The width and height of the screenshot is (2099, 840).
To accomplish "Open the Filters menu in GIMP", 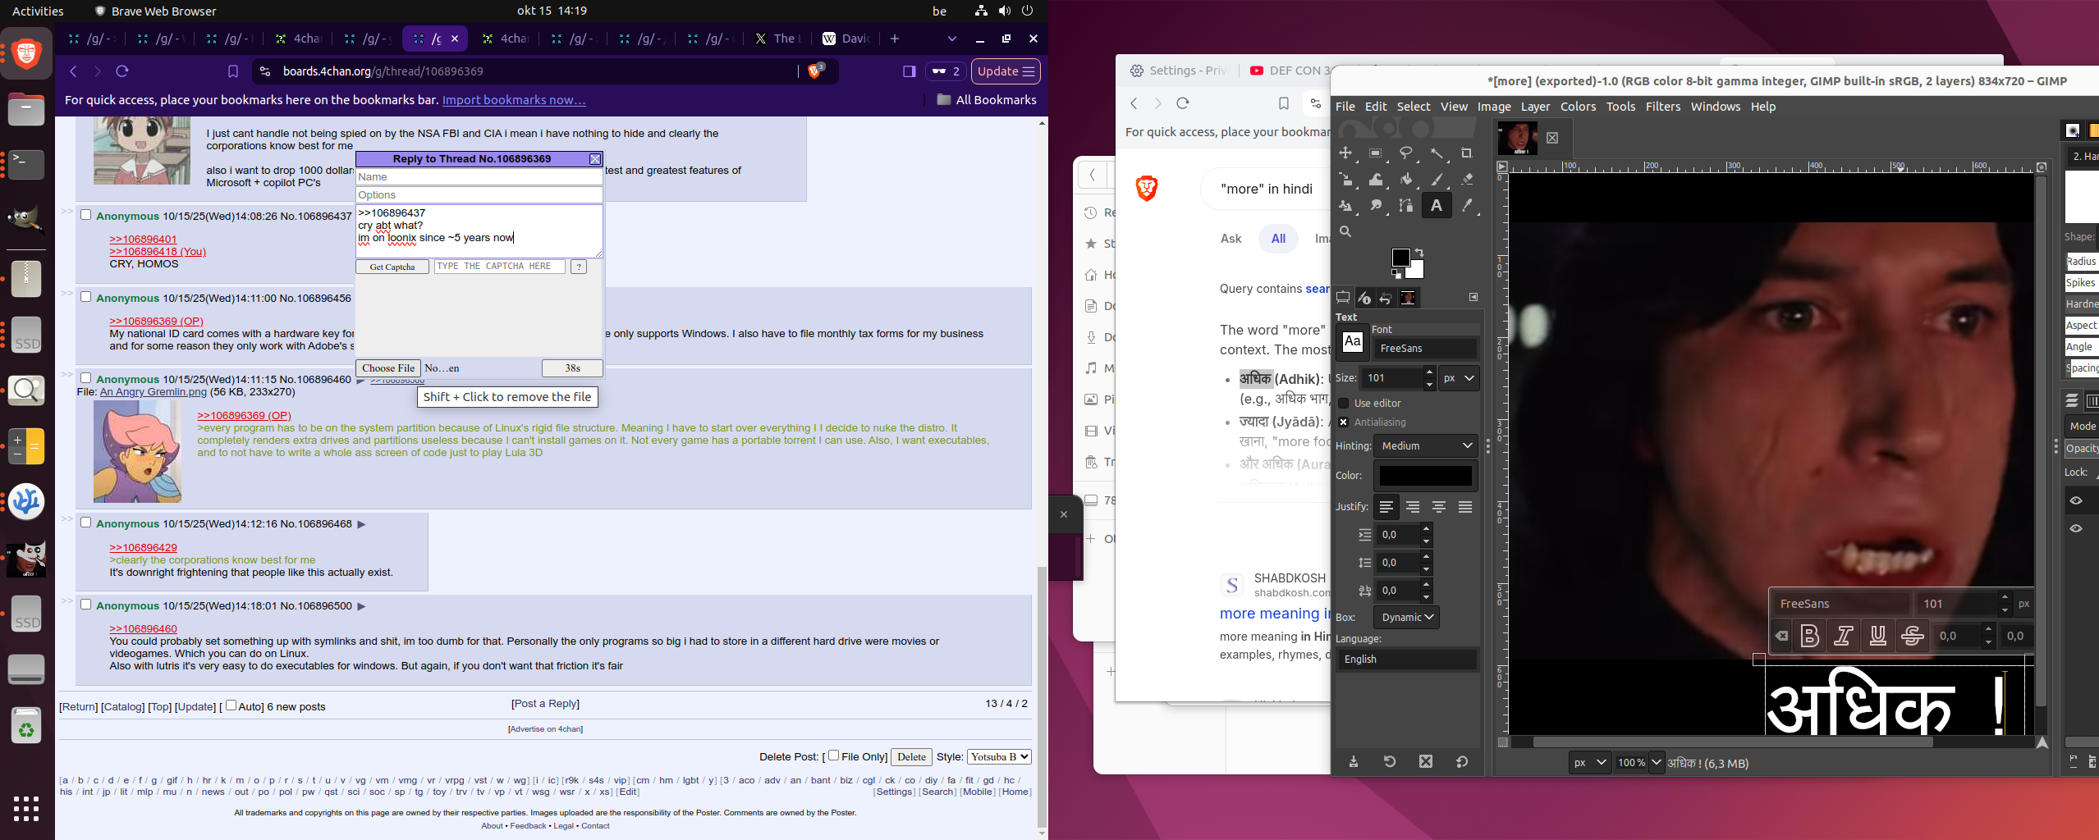I will click(1662, 107).
